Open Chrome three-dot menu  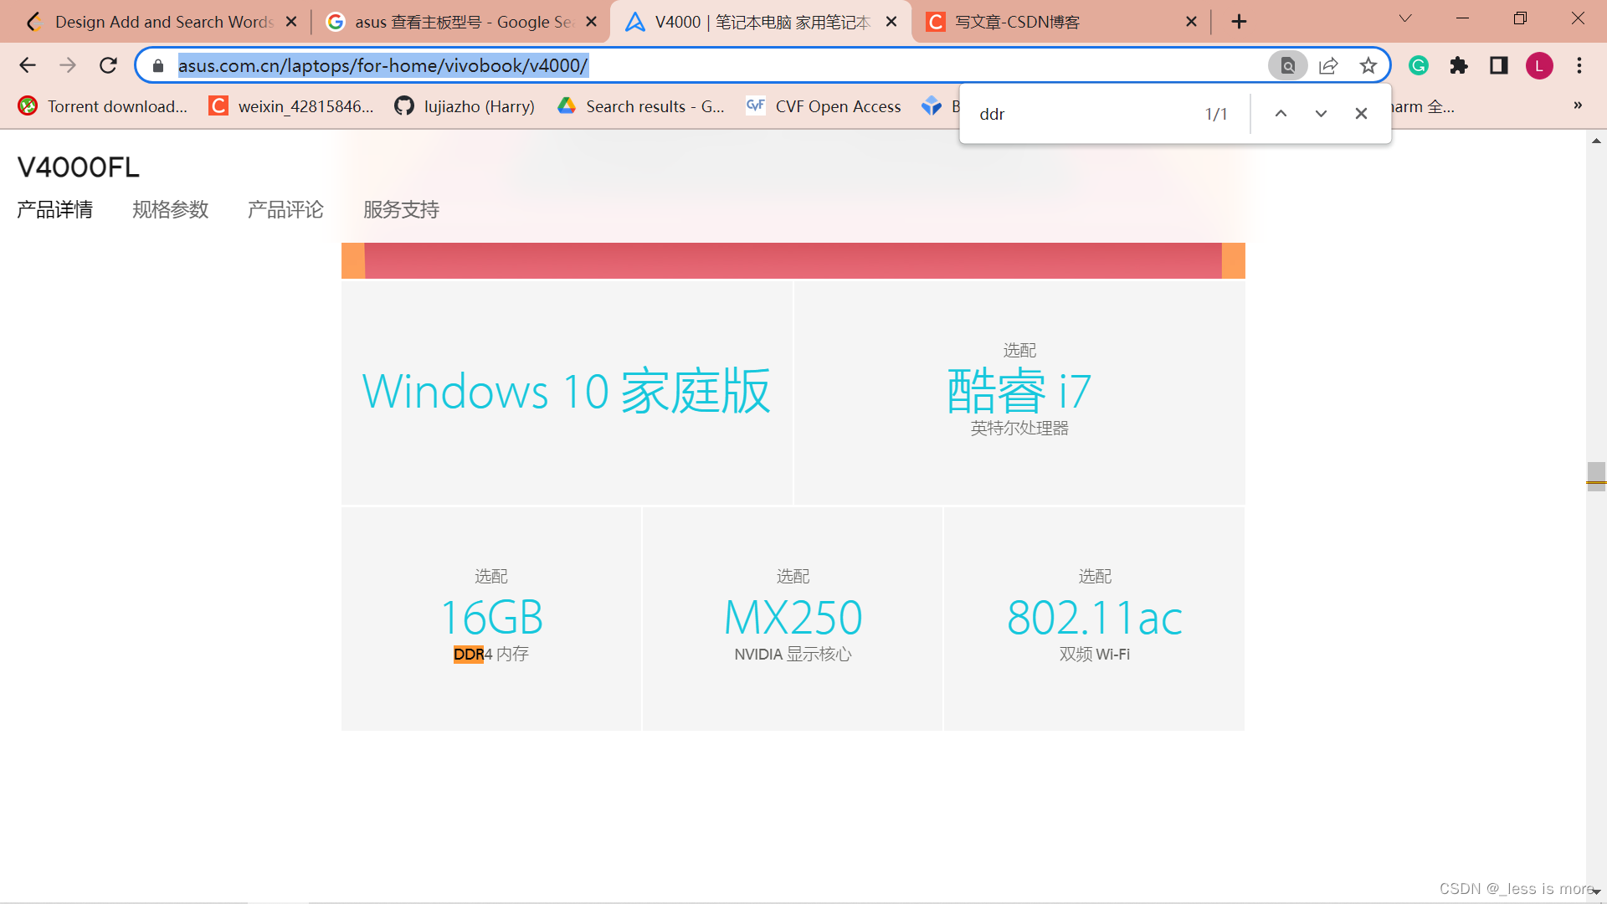pyautogui.click(x=1579, y=65)
